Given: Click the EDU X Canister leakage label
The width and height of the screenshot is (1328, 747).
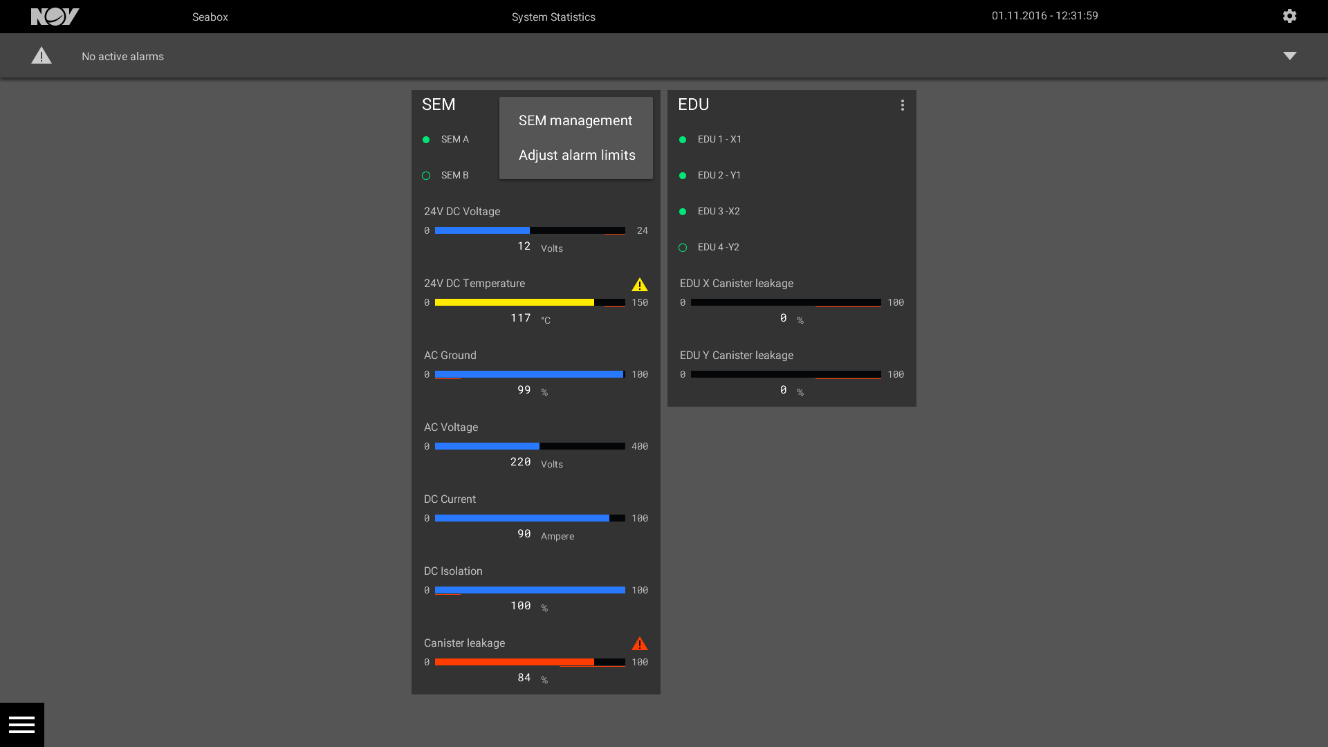Looking at the screenshot, I should (737, 284).
